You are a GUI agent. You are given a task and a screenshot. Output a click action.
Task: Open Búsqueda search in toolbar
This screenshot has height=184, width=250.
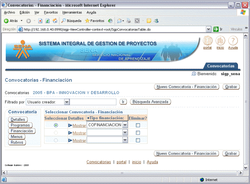(71, 21)
